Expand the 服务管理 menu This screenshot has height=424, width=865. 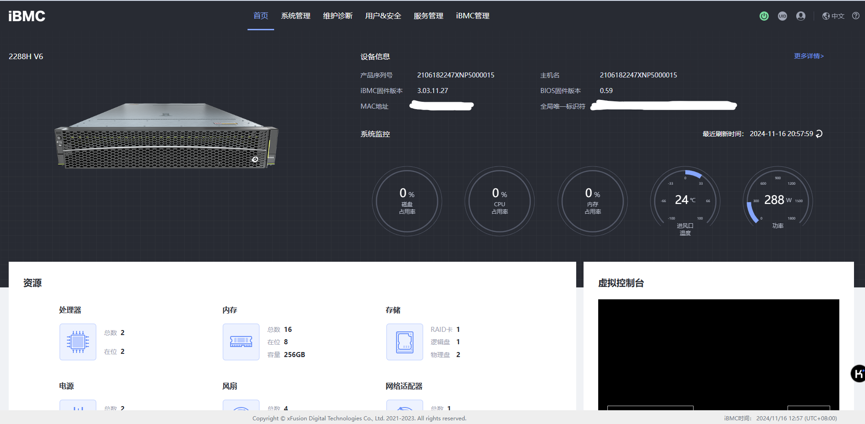point(428,16)
